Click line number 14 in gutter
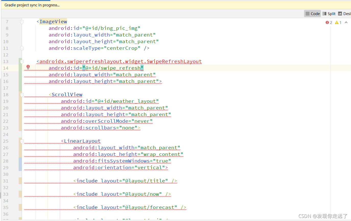 click(6, 68)
